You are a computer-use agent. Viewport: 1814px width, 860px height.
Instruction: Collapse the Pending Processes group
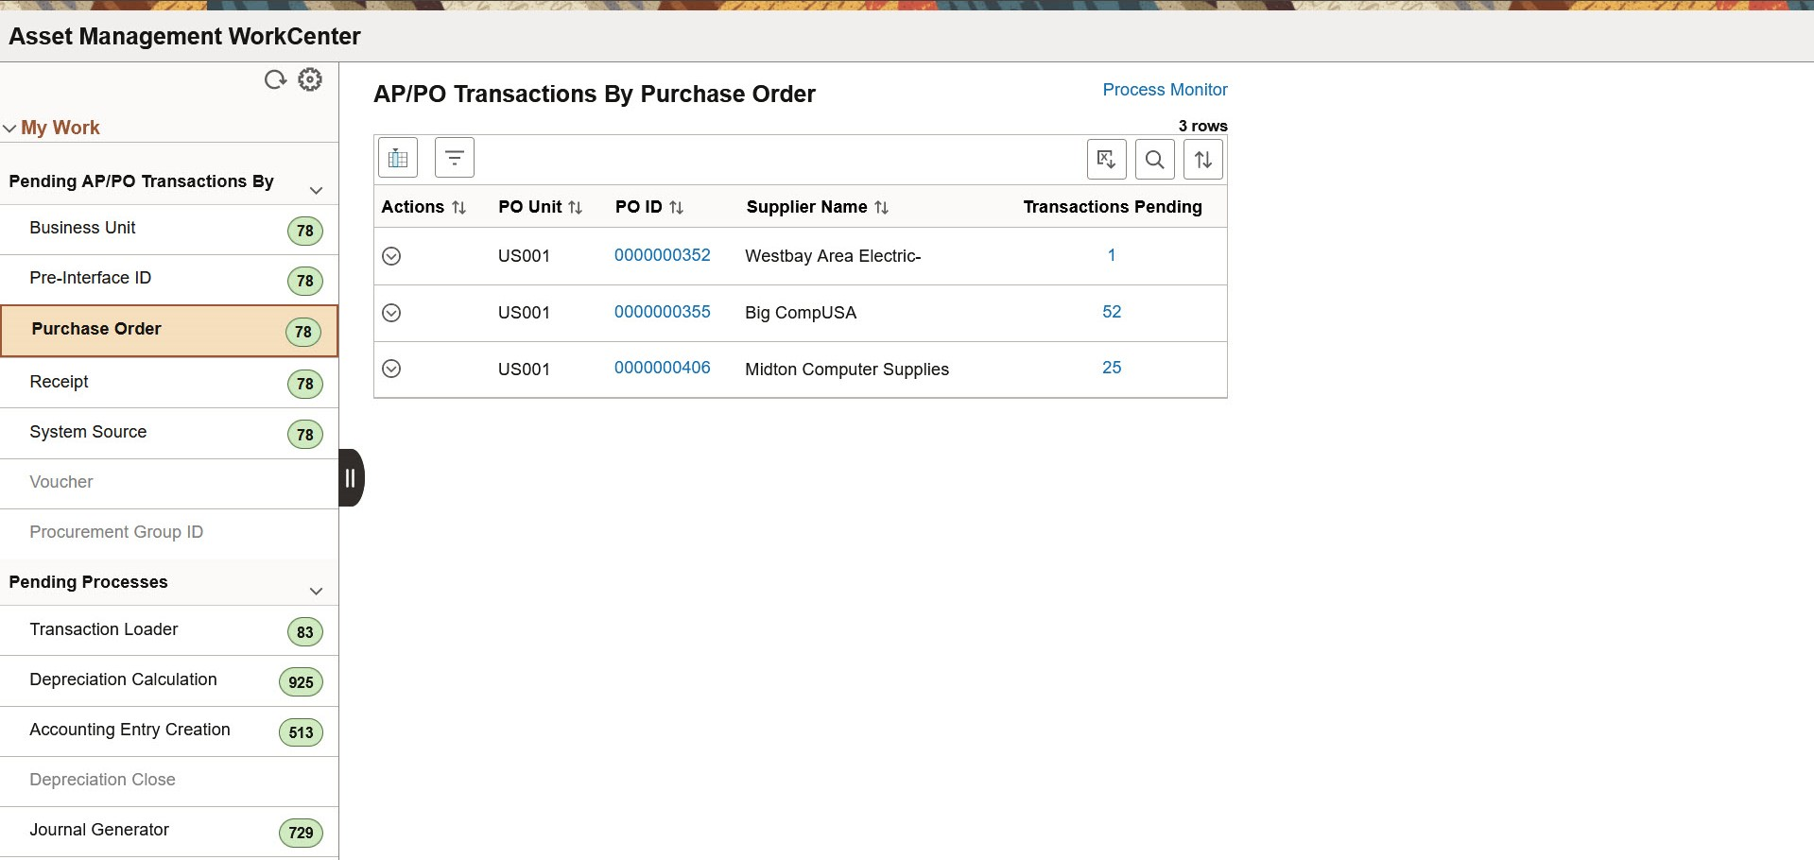coord(317,591)
